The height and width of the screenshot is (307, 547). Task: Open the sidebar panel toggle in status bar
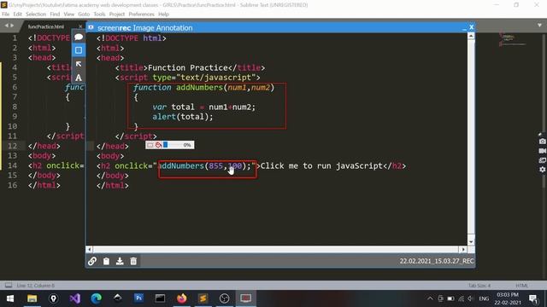(x=9, y=286)
